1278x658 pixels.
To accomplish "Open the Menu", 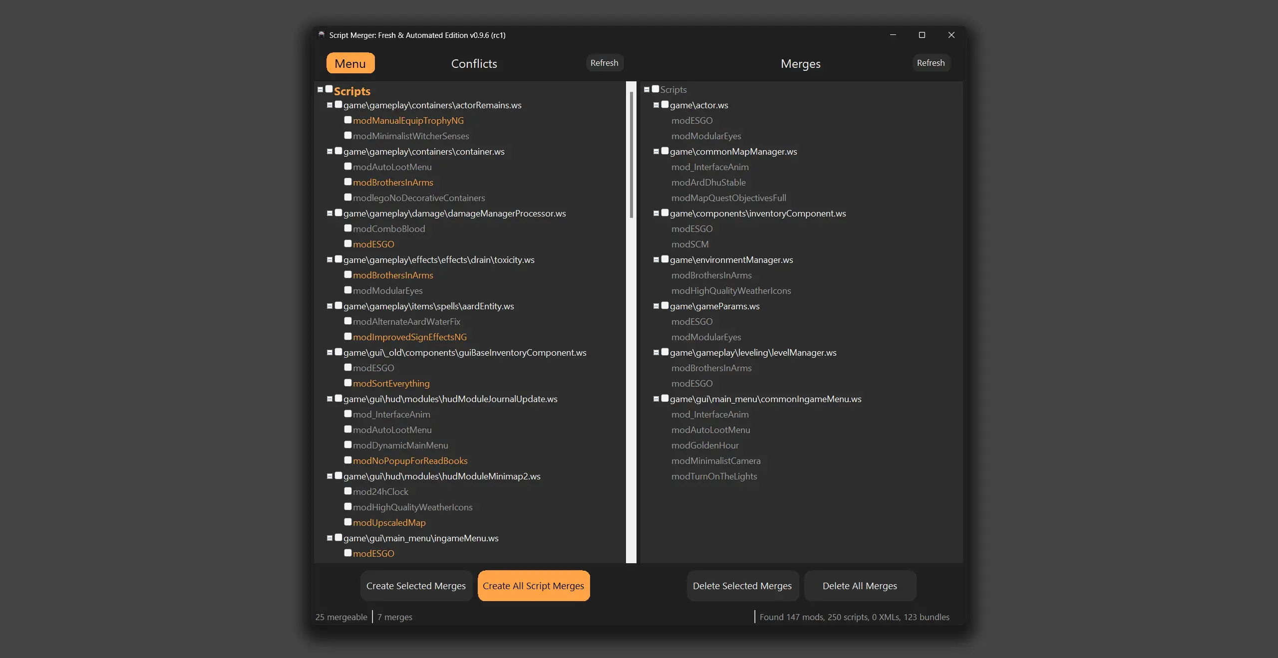I will coord(350,63).
